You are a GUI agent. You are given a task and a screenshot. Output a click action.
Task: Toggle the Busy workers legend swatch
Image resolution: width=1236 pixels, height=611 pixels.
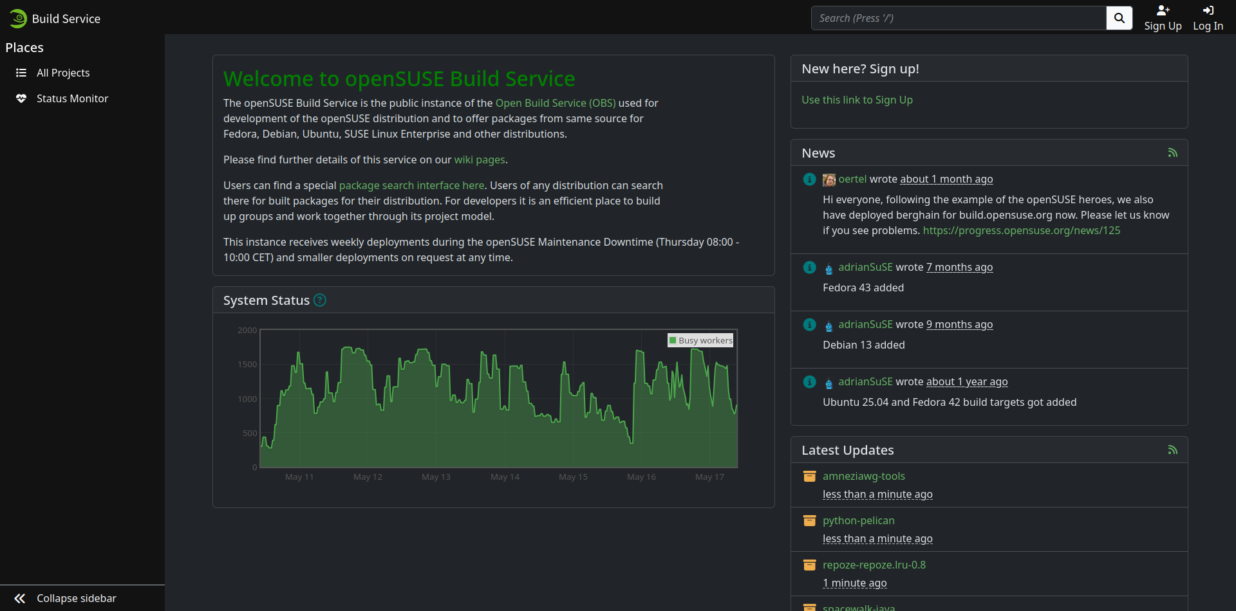(673, 340)
